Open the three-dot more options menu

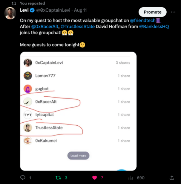pyautogui.click(x=173, y=12)
